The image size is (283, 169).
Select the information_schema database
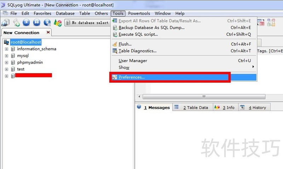click(x=37, y=49)
